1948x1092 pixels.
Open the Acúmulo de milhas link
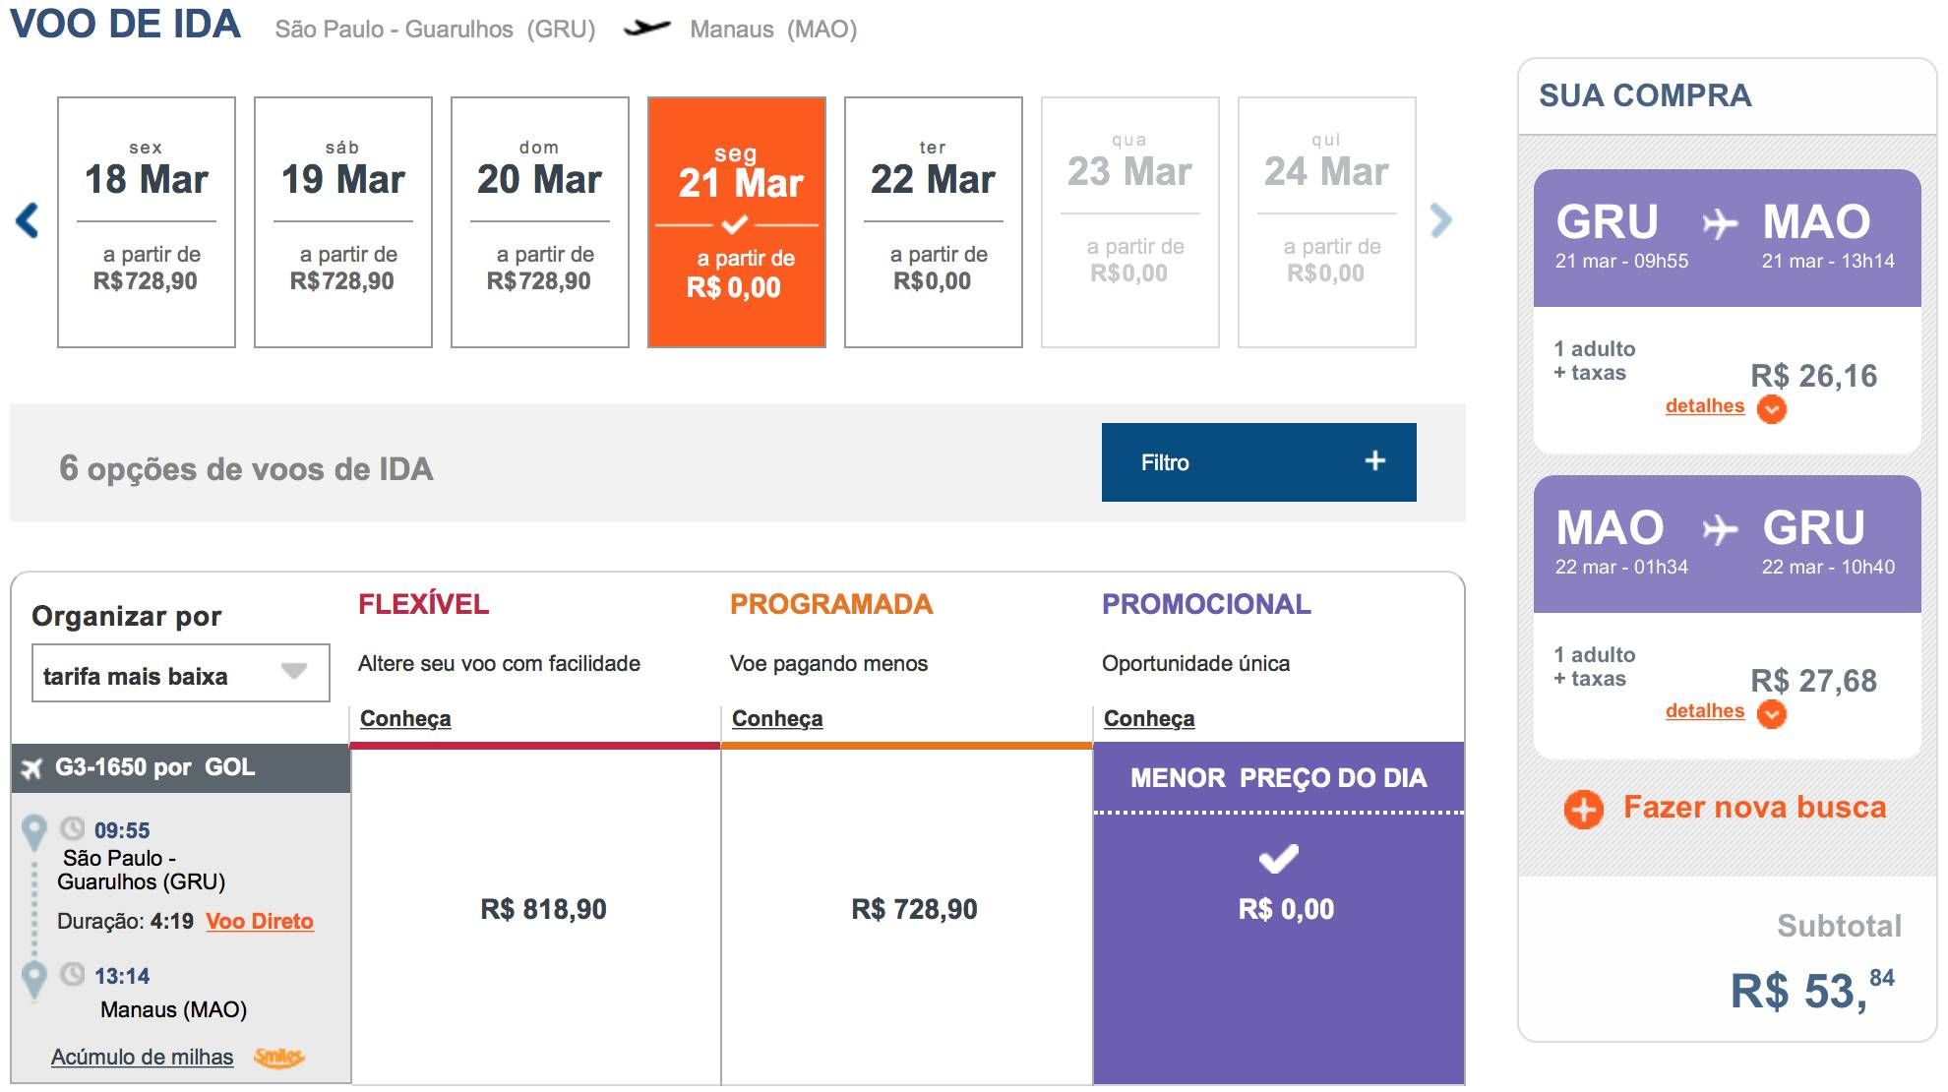143,1058
